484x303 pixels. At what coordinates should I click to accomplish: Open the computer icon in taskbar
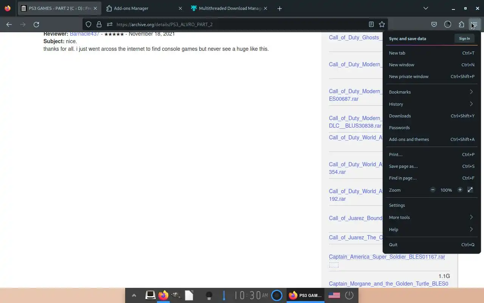150,295
